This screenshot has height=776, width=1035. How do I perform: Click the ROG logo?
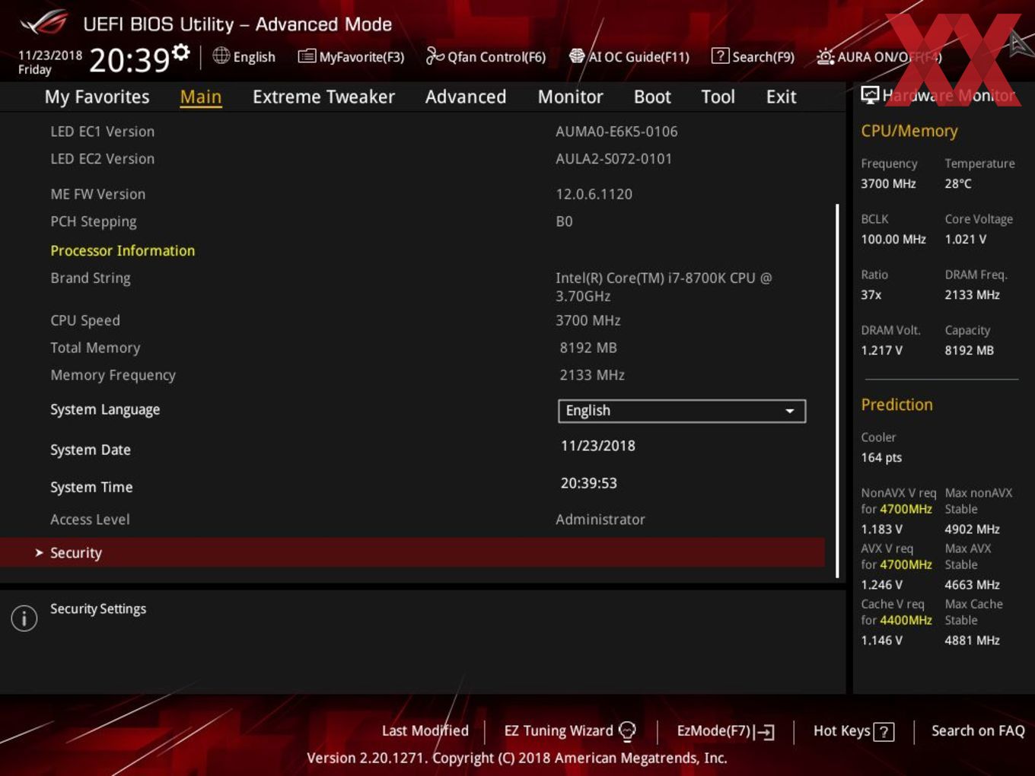coord(43,23)
